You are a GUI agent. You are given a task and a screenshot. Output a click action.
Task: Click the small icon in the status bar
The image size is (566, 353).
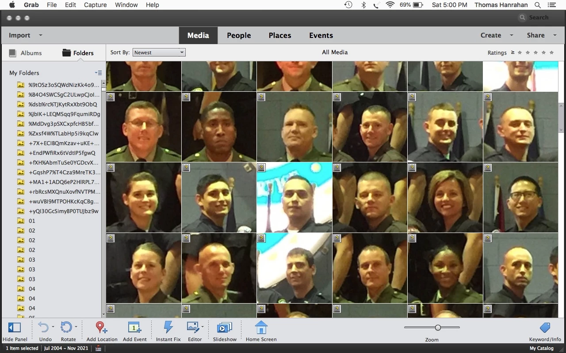pyautogui.click(x=98, y=348)
